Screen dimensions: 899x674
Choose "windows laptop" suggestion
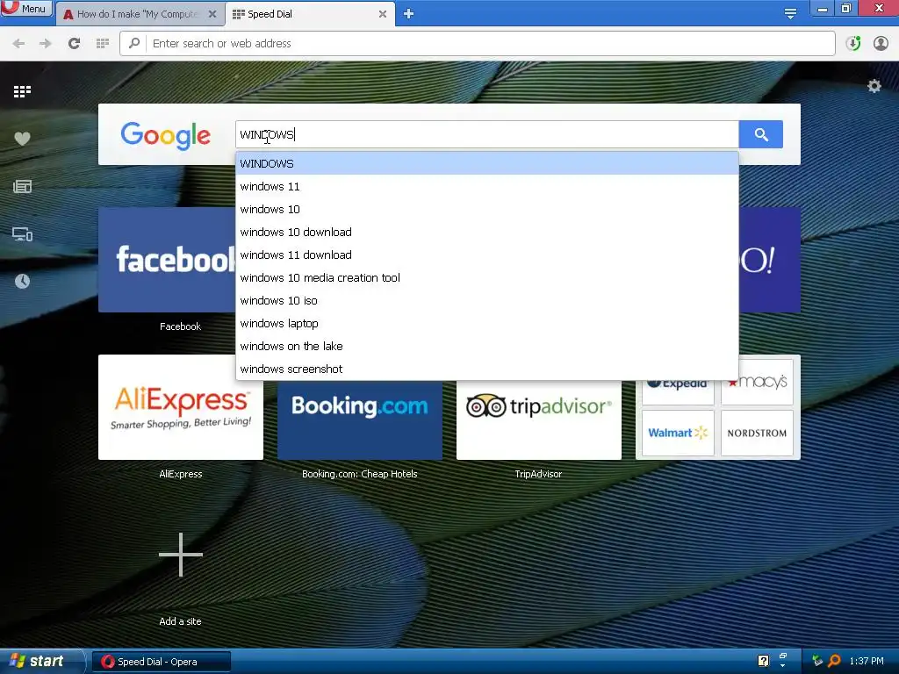[x=486, y=323]
